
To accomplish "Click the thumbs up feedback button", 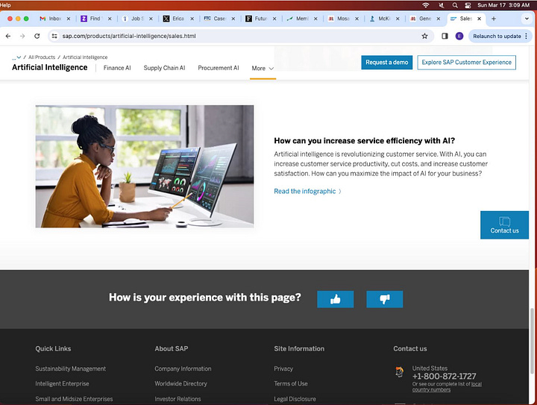I will point(336,299).
